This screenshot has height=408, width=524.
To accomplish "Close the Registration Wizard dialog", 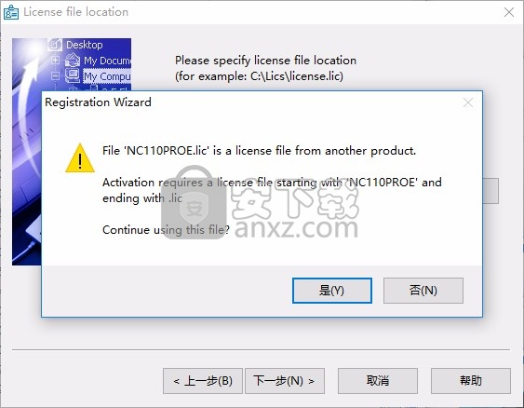I will pyautogui.click(x=468, y=102).
